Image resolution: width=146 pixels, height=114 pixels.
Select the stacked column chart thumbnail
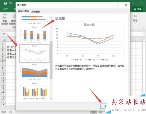tap(34, 34)
